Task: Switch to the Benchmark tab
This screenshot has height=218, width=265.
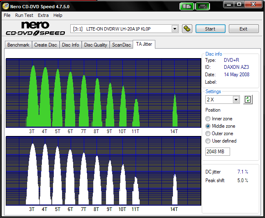Action: tap(18, 45)
